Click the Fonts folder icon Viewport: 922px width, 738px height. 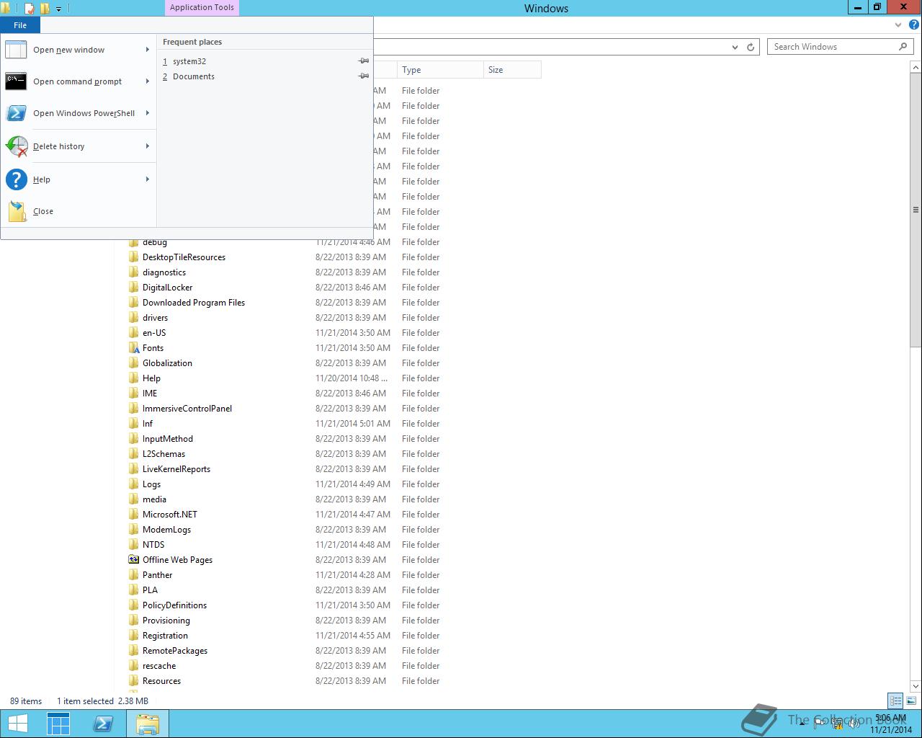point(134,348)
